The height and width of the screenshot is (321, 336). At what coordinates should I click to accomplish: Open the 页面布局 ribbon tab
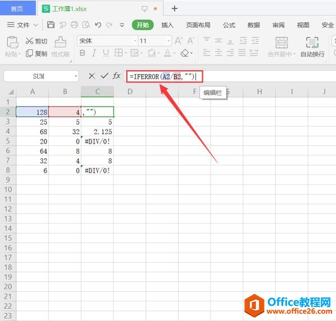pos(198,25)
